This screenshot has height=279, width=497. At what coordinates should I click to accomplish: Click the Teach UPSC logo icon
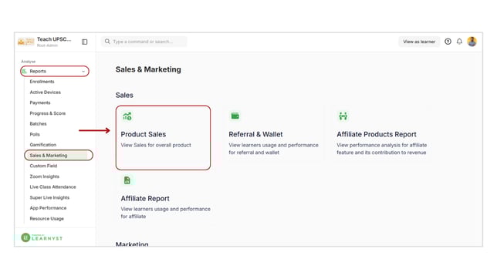click(25, 42)
